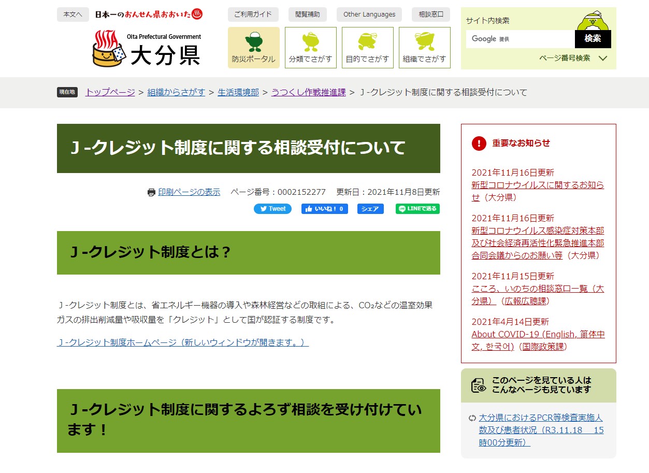
Task: Select the 分類でさがす icon tile
Action: [x=311, y=48]
